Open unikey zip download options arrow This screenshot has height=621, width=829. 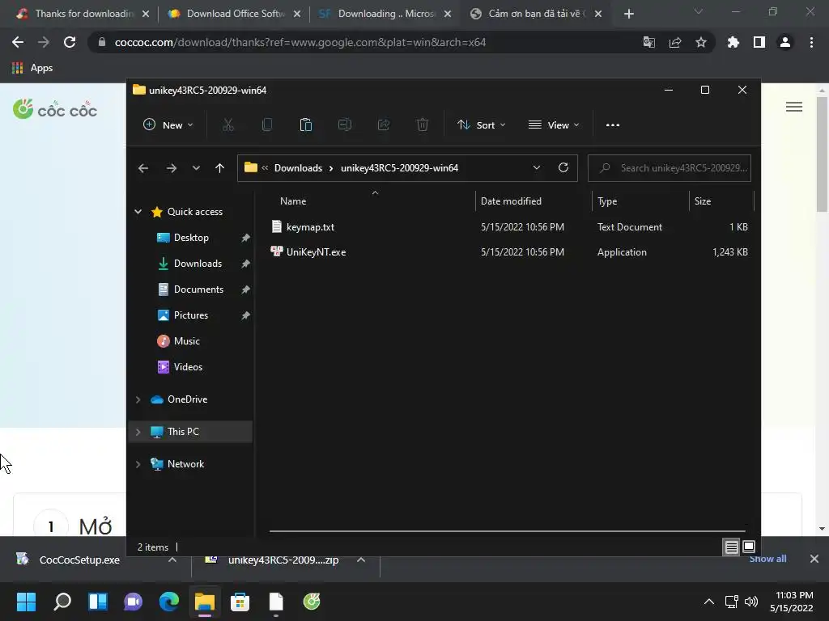[x=361, y=560]
